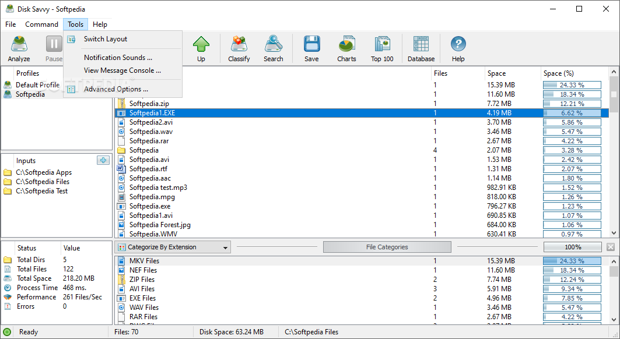Screen dimensions: 620x339
Task: Click the File Categories button
Action: click(387, 247)
